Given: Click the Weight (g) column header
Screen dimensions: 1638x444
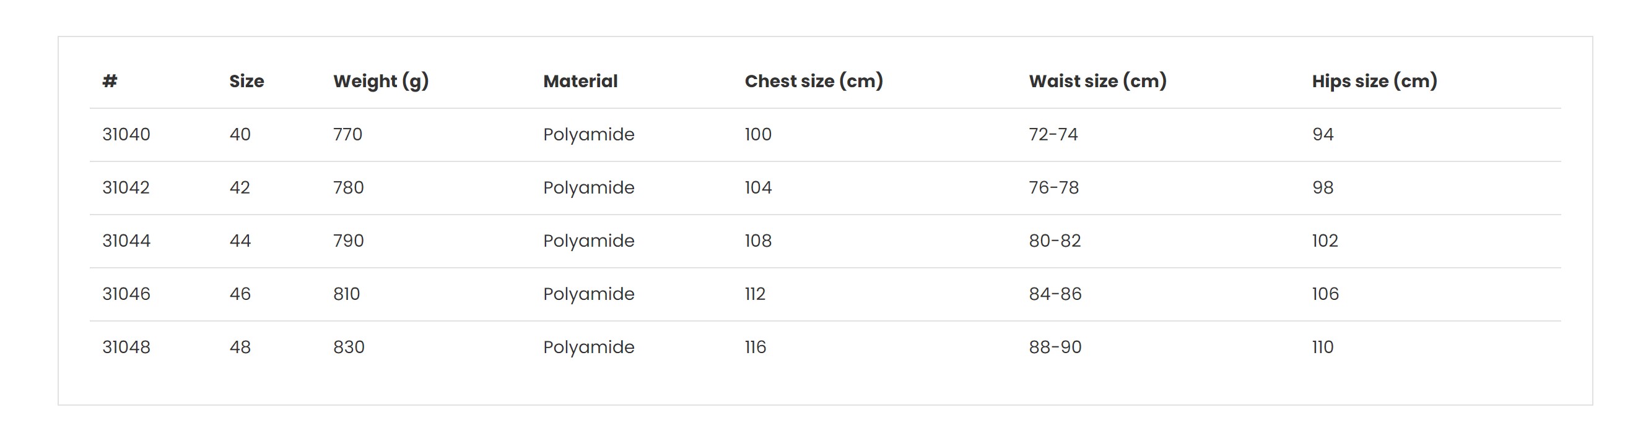Looking at the screenshot, I should pos(381,82).
